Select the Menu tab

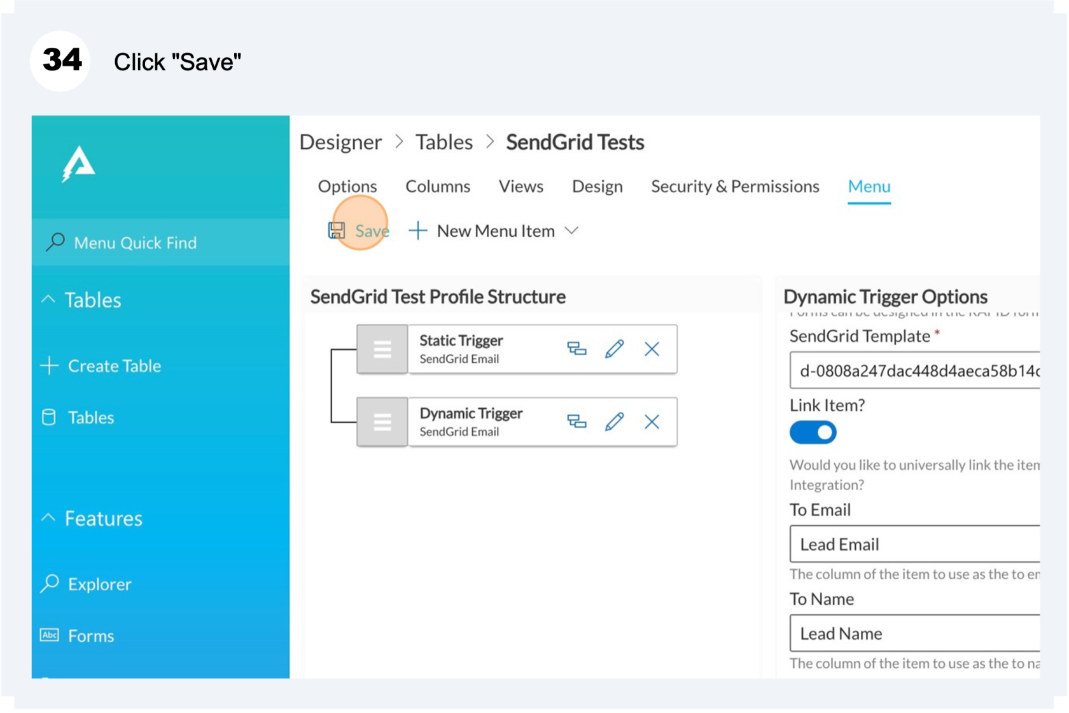pyautogui.click(x=869, y=187)
